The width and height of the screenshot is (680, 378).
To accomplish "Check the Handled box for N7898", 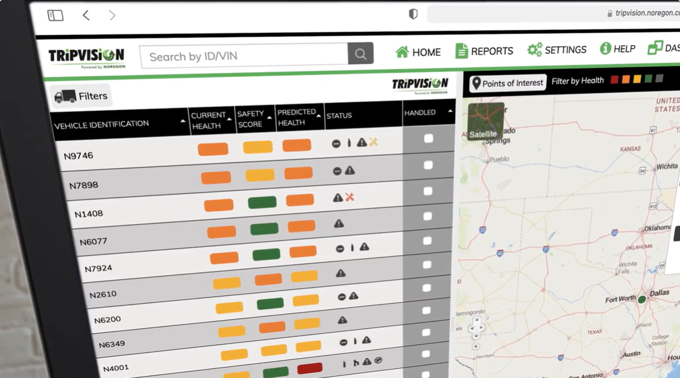I will [x=428, y=165].
